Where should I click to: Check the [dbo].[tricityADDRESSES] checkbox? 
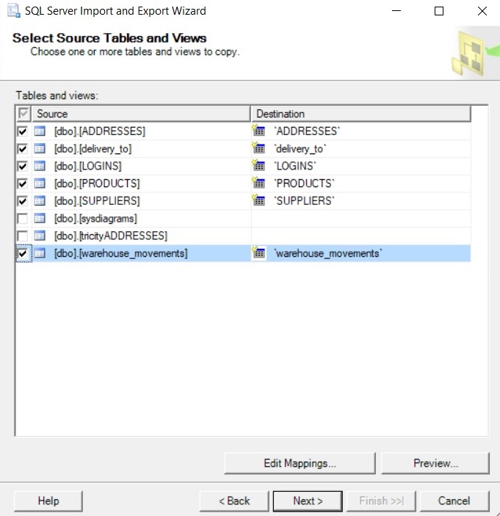click(23, 236)
